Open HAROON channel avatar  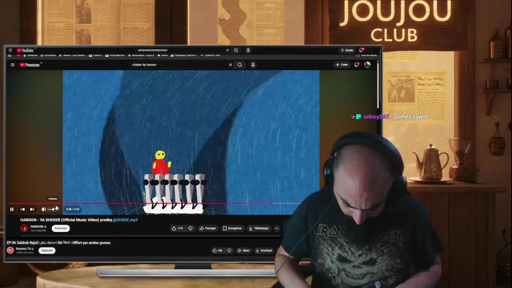click(24, 228)
